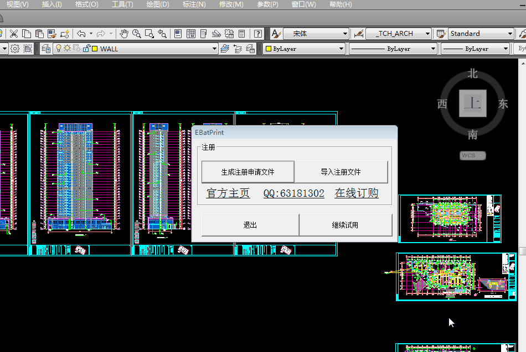526x352 pixels.
Task: Click the 继续试用 button
Action: [x=345, y=225]
